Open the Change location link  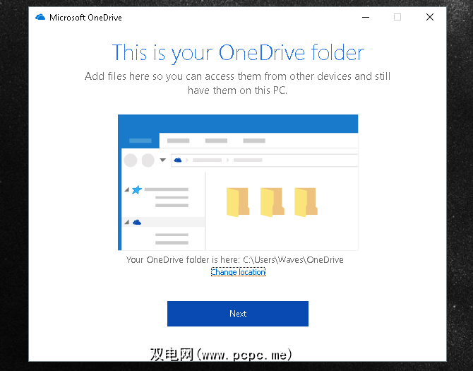(238, 272)
